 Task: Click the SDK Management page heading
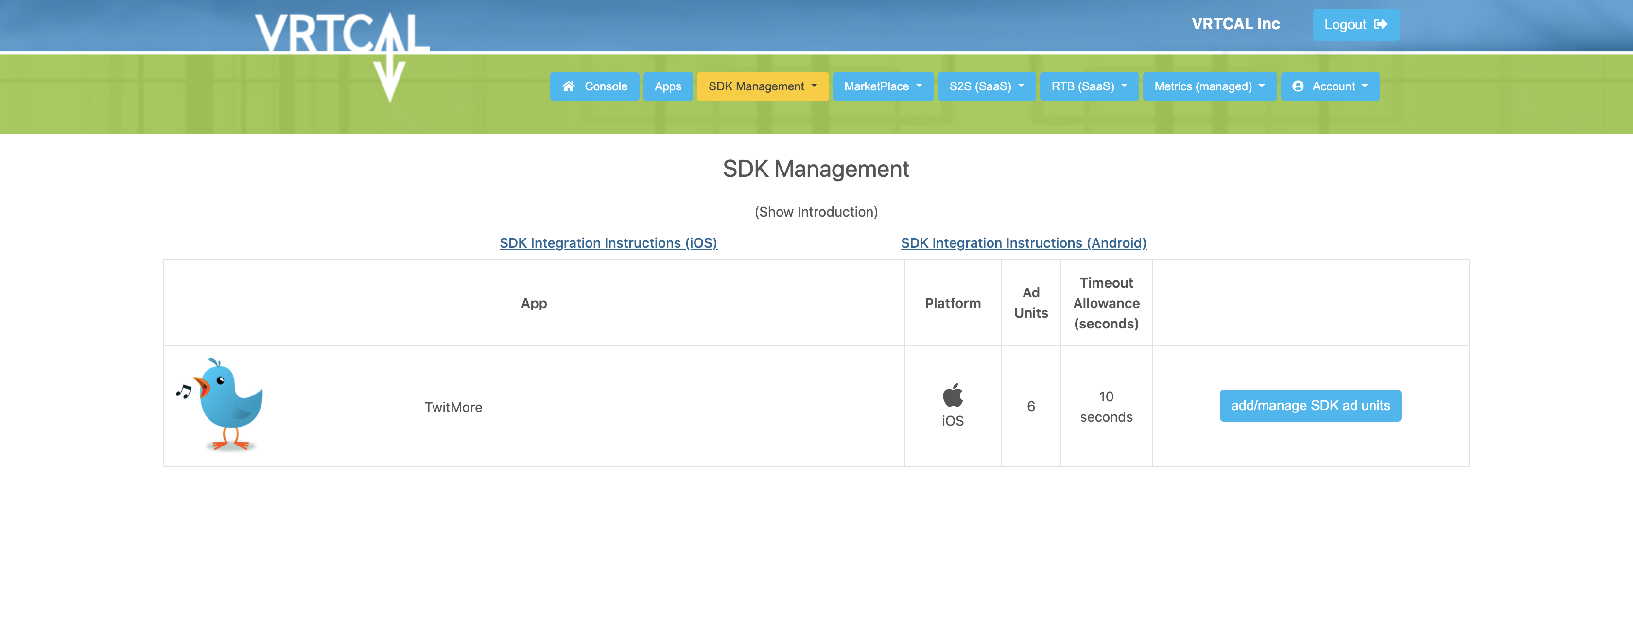[816, 169]
